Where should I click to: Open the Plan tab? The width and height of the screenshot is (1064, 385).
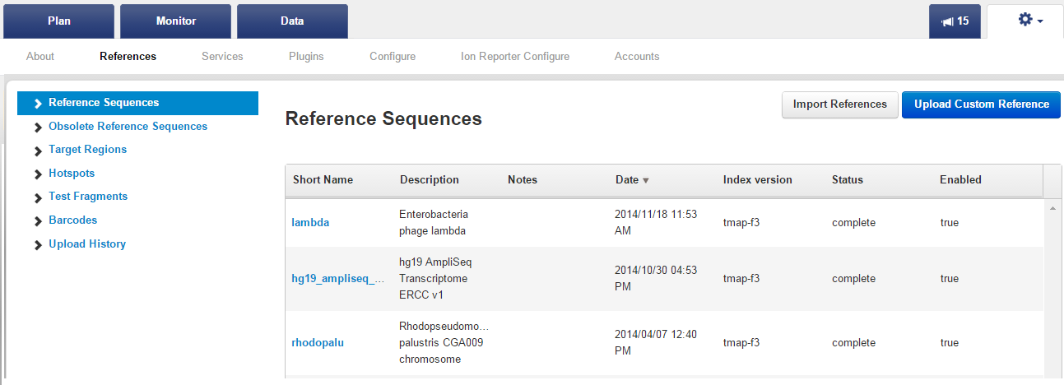[59, 21]
